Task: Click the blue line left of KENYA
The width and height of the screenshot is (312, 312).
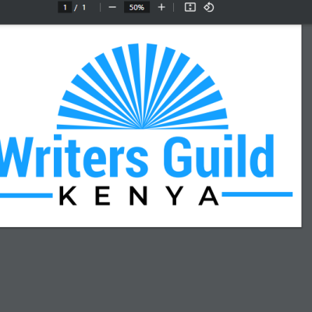Action: point(27,196)
